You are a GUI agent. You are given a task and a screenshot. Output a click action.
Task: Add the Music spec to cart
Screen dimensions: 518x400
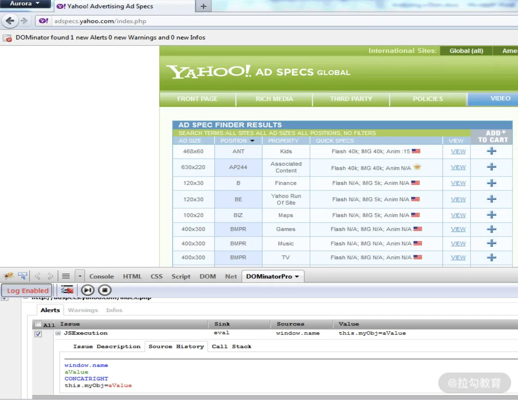tap(491, 243)
